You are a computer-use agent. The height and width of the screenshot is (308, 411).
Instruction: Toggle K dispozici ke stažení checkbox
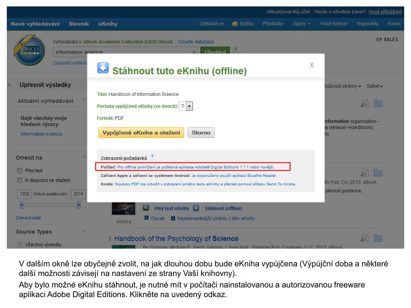[20, 180]
